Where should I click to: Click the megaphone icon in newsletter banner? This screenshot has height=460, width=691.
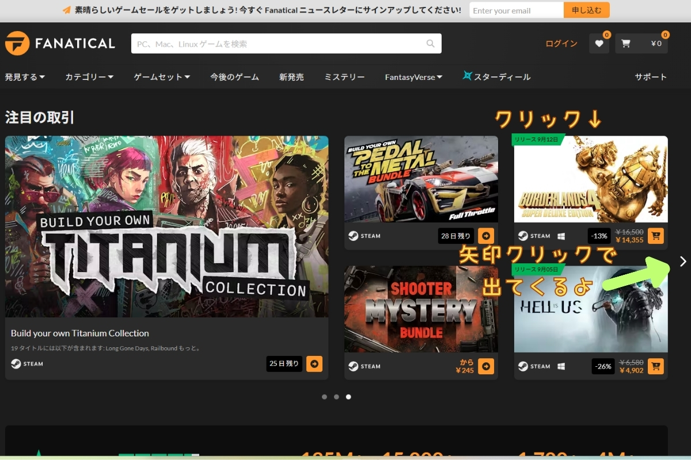pos(67,10)
